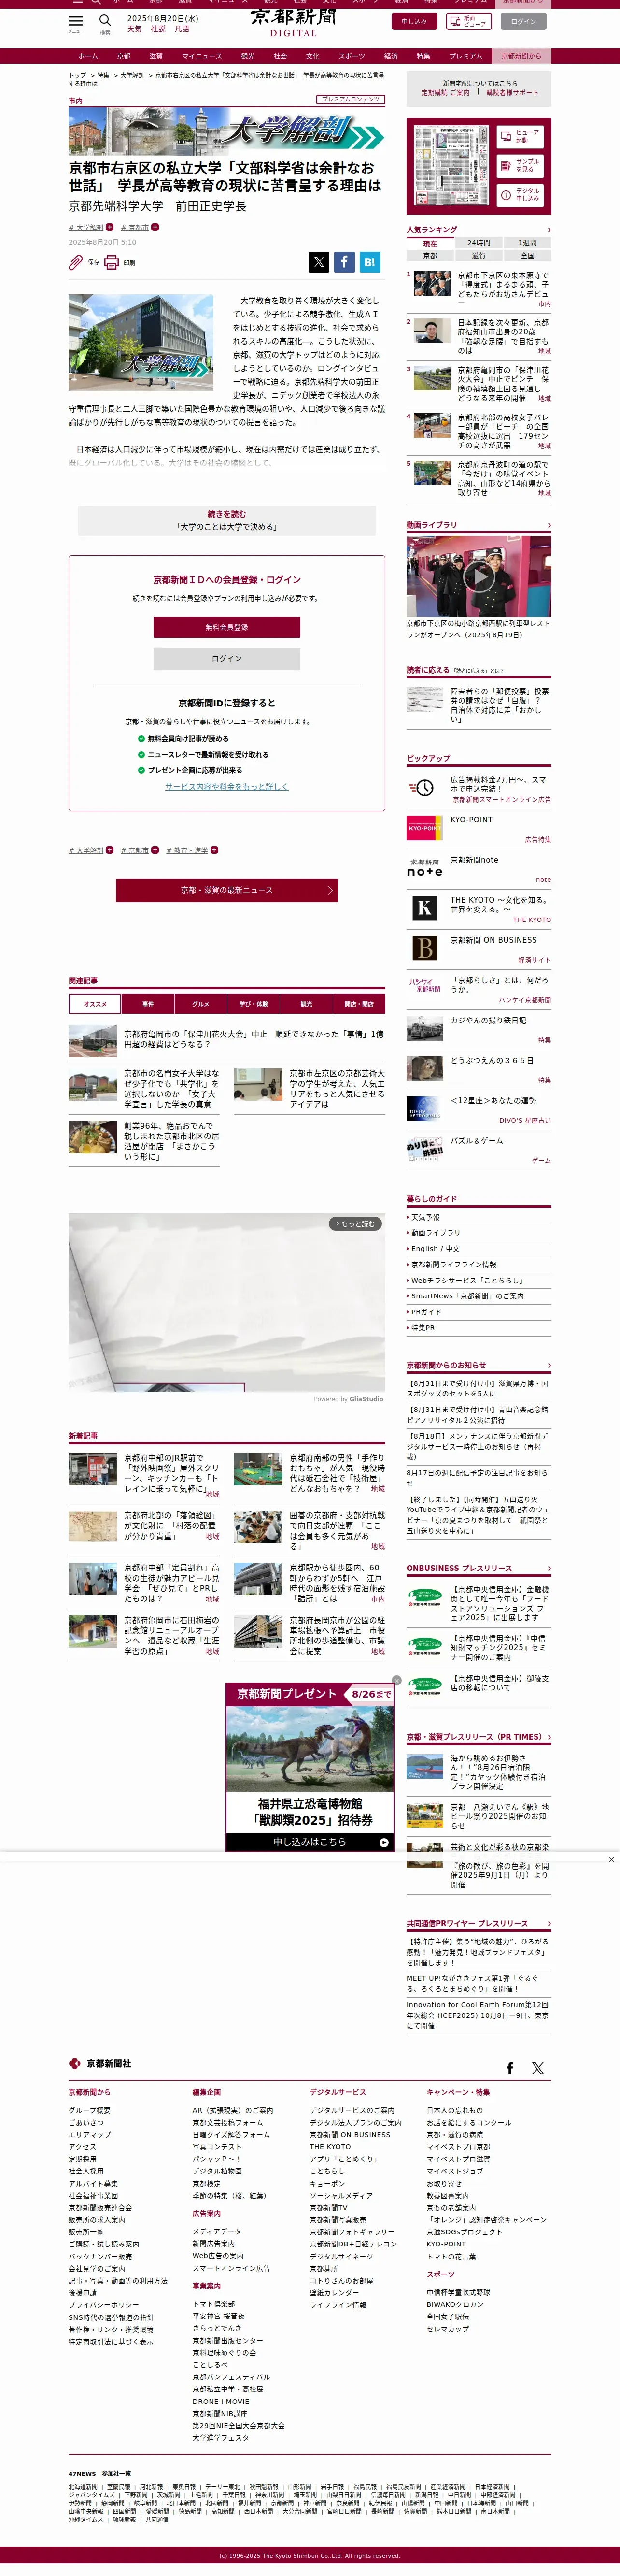Filter ranking by 滋賀
Image resolution: width=620 pixels, height=2576 pixels.
(478, 256)
